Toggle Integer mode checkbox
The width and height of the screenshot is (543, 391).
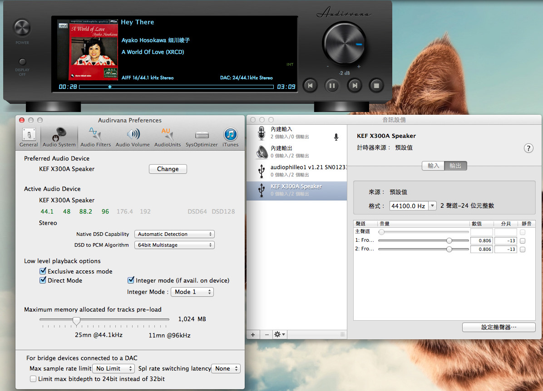point(131,280)
